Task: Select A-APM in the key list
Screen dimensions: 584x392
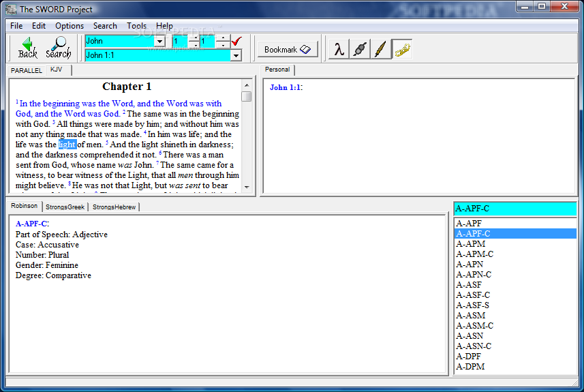Action: tap(515, 244)
